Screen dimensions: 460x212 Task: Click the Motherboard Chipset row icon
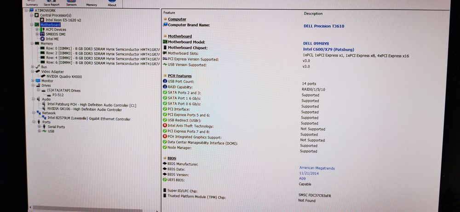pos(165,47)
